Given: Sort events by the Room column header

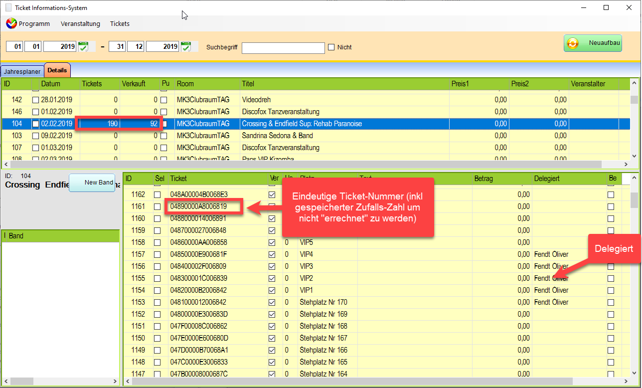Looking at the screenshot, I should click(x=207, y=84).
